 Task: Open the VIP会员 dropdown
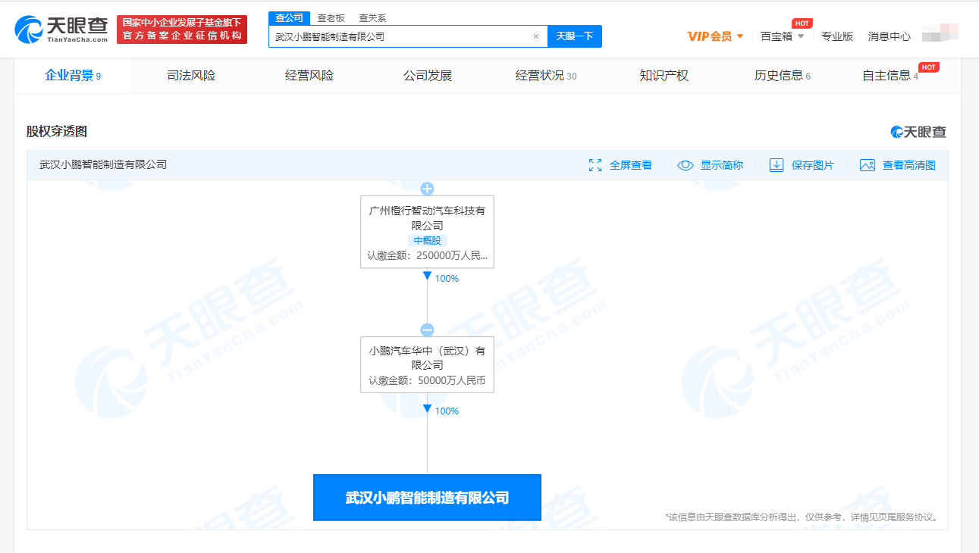715,36
